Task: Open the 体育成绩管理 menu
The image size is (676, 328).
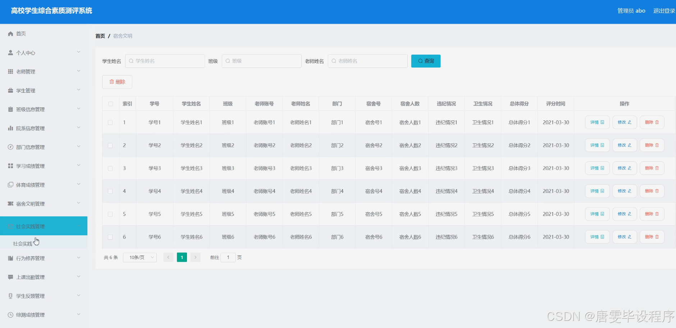Action: pos(44,185)
